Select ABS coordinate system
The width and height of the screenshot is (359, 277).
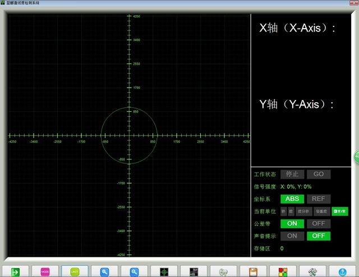point(292,199)
